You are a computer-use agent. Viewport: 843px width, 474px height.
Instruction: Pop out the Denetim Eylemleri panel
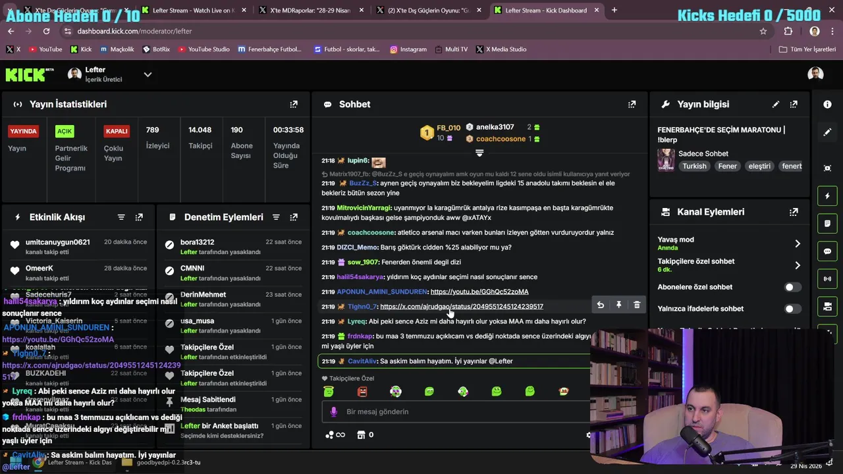click(294, 217)
